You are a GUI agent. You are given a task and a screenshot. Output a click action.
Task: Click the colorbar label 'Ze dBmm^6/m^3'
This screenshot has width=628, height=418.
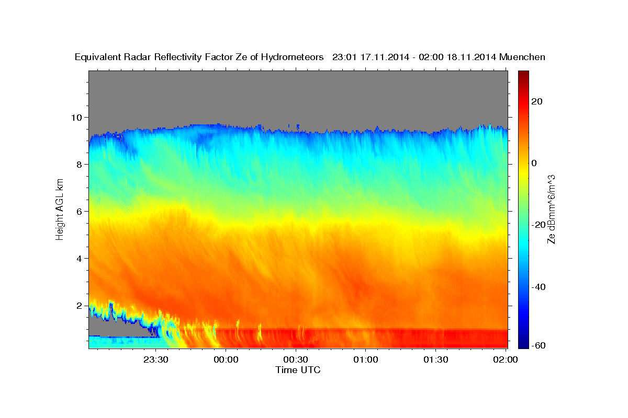pyautogui.click(x=551, y=210)
